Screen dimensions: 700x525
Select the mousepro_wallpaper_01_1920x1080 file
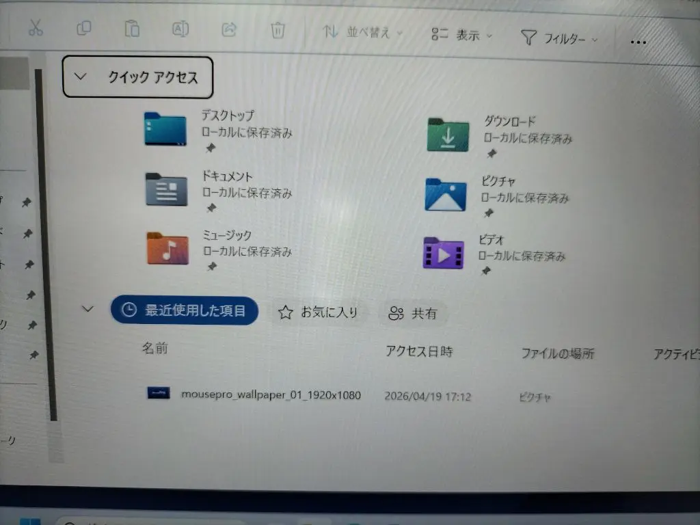(271, 394)
